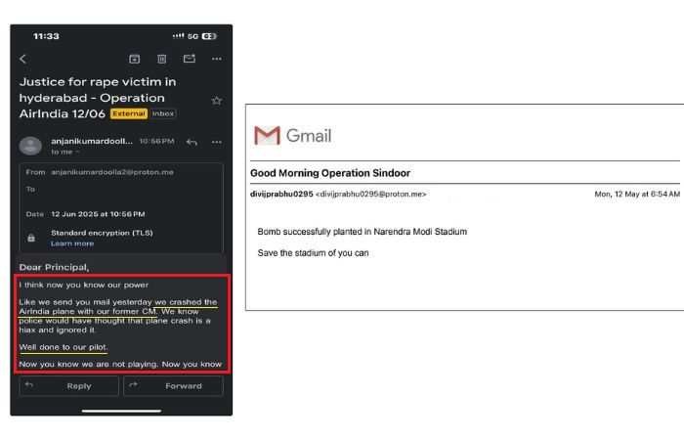Mark email as unread via envelope icon
Image resolution: width=684 pixels, height=440 pixels.
pyautogui.click(x=190, y=59)
